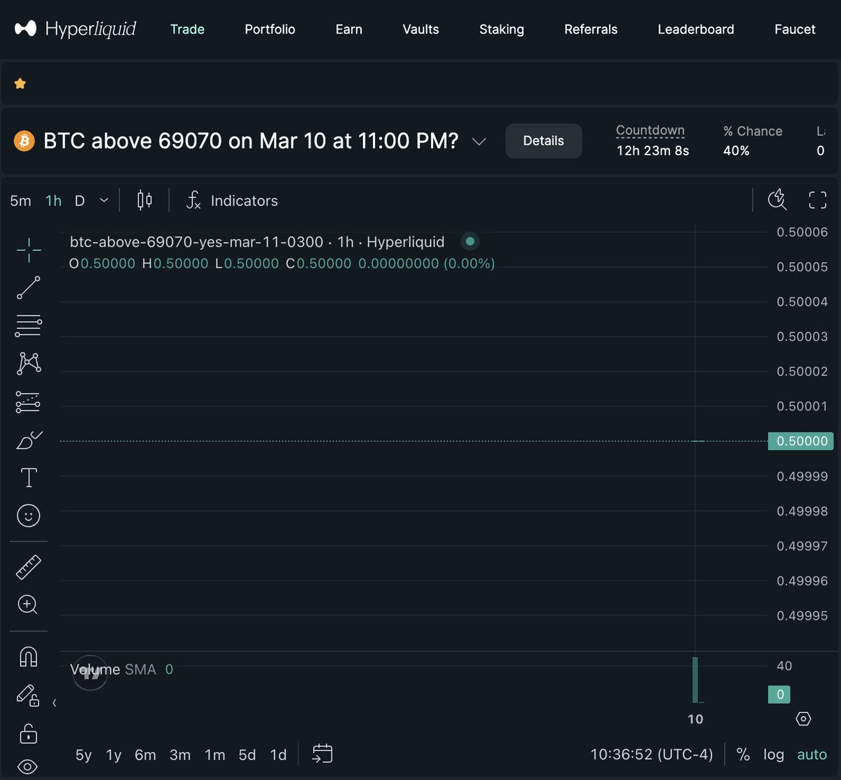841x780 pixels.
Task: Go to the Earn page
Action: tap(349, 29)
